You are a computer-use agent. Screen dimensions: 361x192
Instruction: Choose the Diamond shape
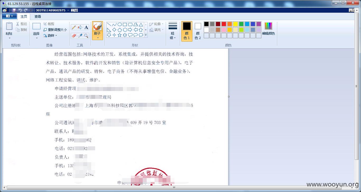[114, 30]
